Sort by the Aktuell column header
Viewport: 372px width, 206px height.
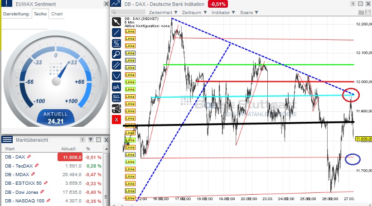[68, 149]
